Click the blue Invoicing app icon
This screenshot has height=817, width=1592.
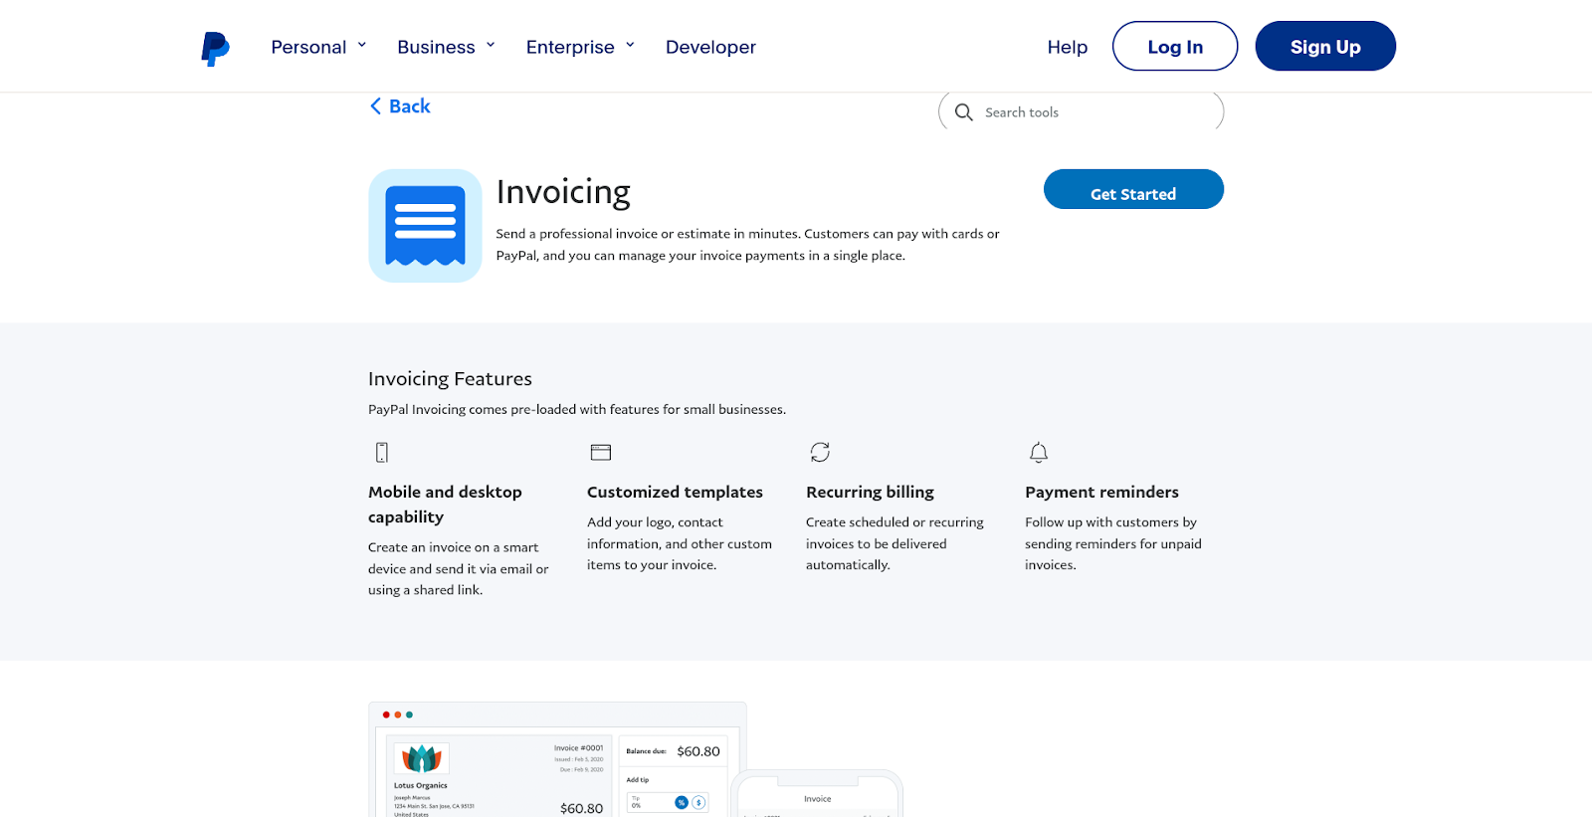pos(425,226)
